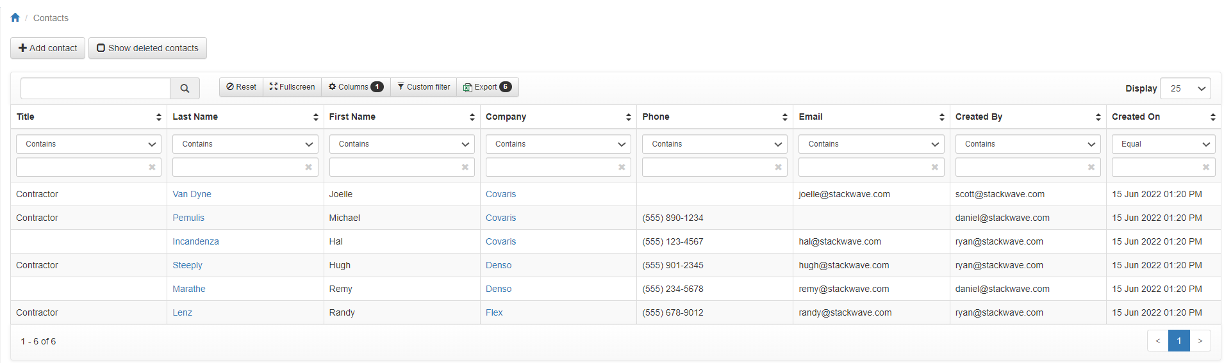Sort the Created On column
This screenshot has width=1224, height=363.
1212,117
